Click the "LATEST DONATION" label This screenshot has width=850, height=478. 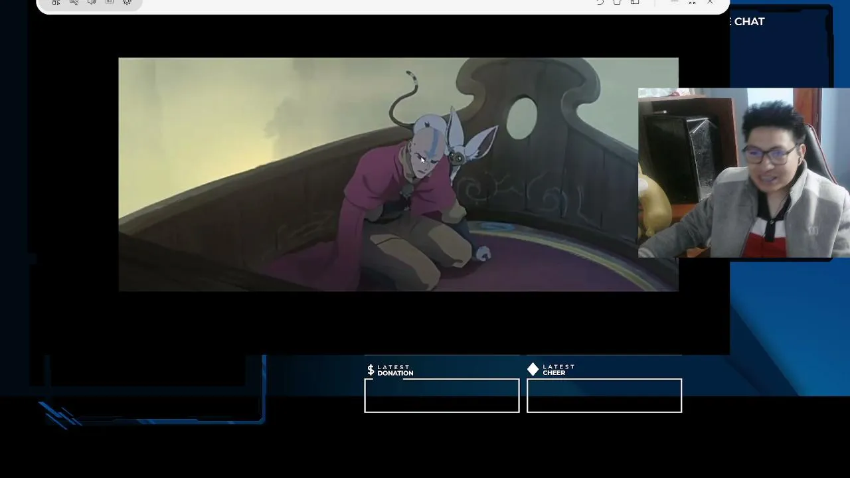(x=395, y=370)
